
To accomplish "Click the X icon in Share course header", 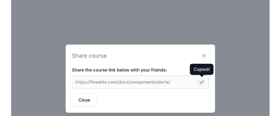I will tap(204, 56).
